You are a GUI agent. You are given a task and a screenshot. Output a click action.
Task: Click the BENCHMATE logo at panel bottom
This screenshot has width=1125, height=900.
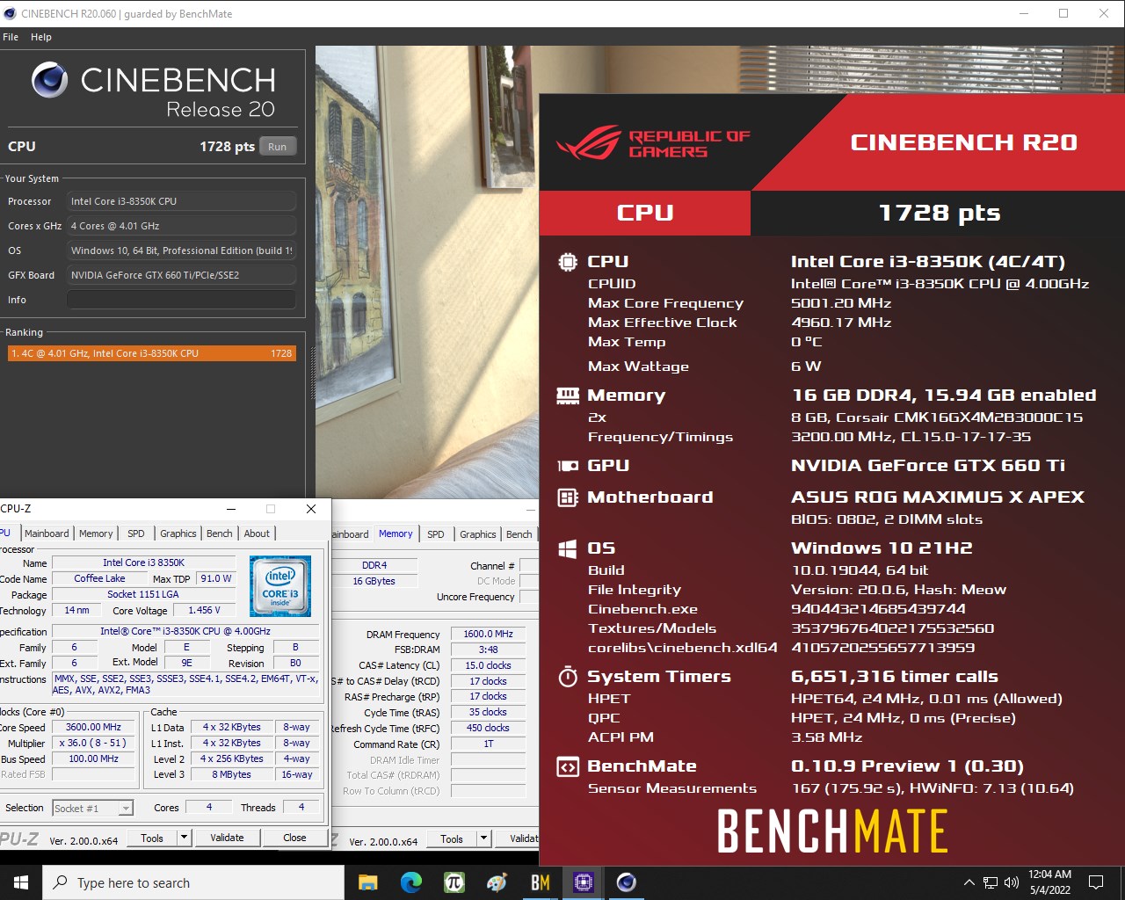coord(832,831)
